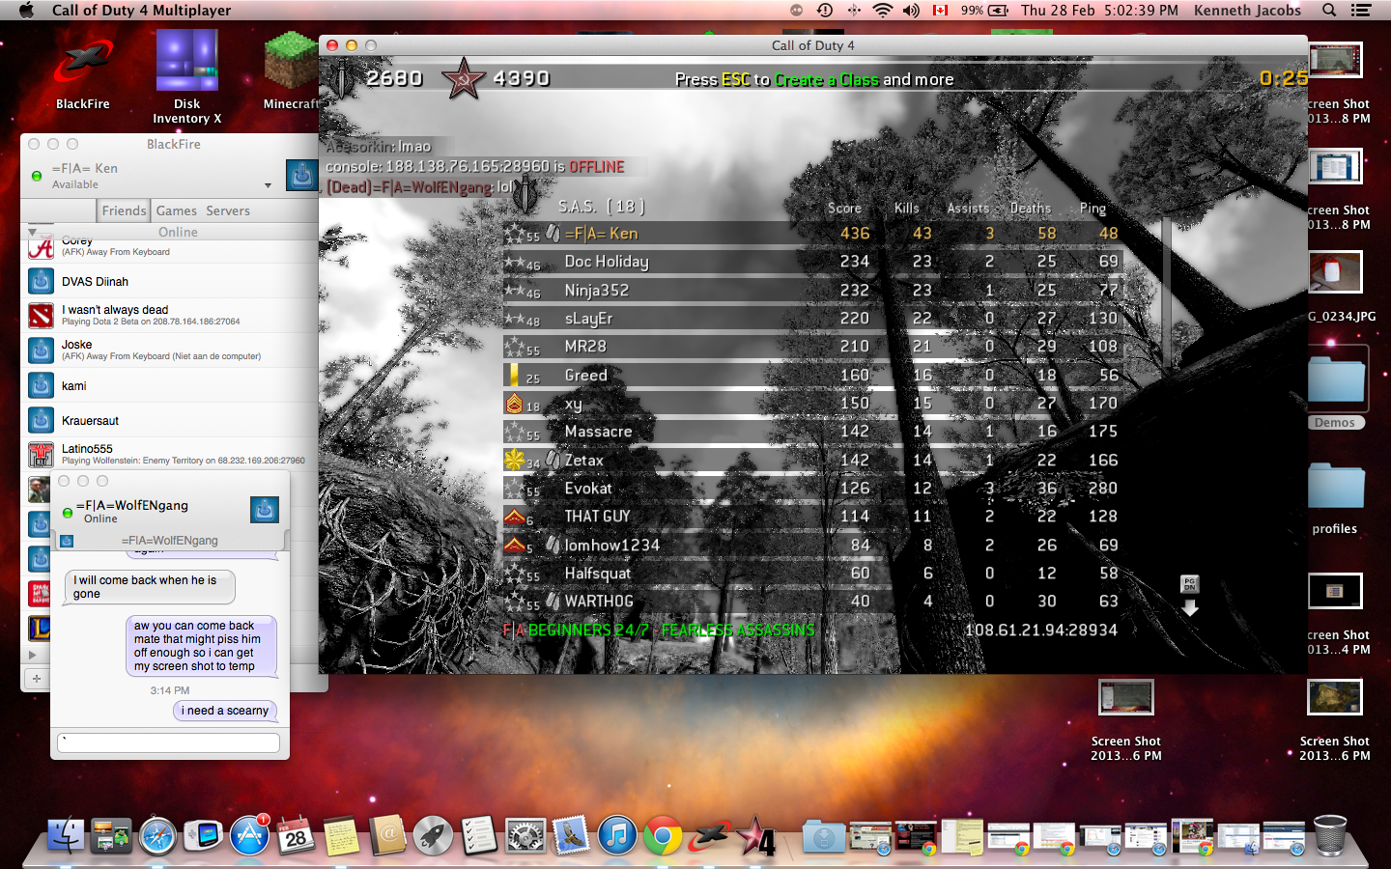Select friend DVAS Diinah in the list
The width and height of the screenshot is (1391, 869).
170,281
